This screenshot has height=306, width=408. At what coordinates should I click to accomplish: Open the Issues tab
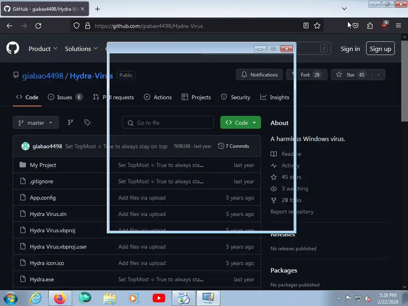[65, 97]
